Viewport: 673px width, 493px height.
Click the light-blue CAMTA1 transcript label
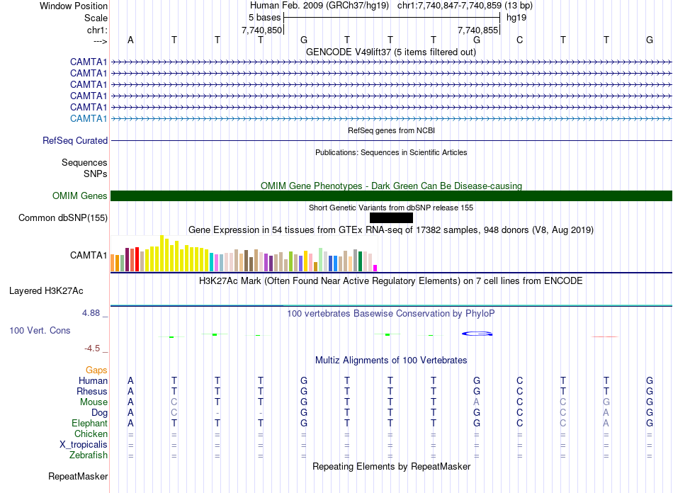[89, 118]
